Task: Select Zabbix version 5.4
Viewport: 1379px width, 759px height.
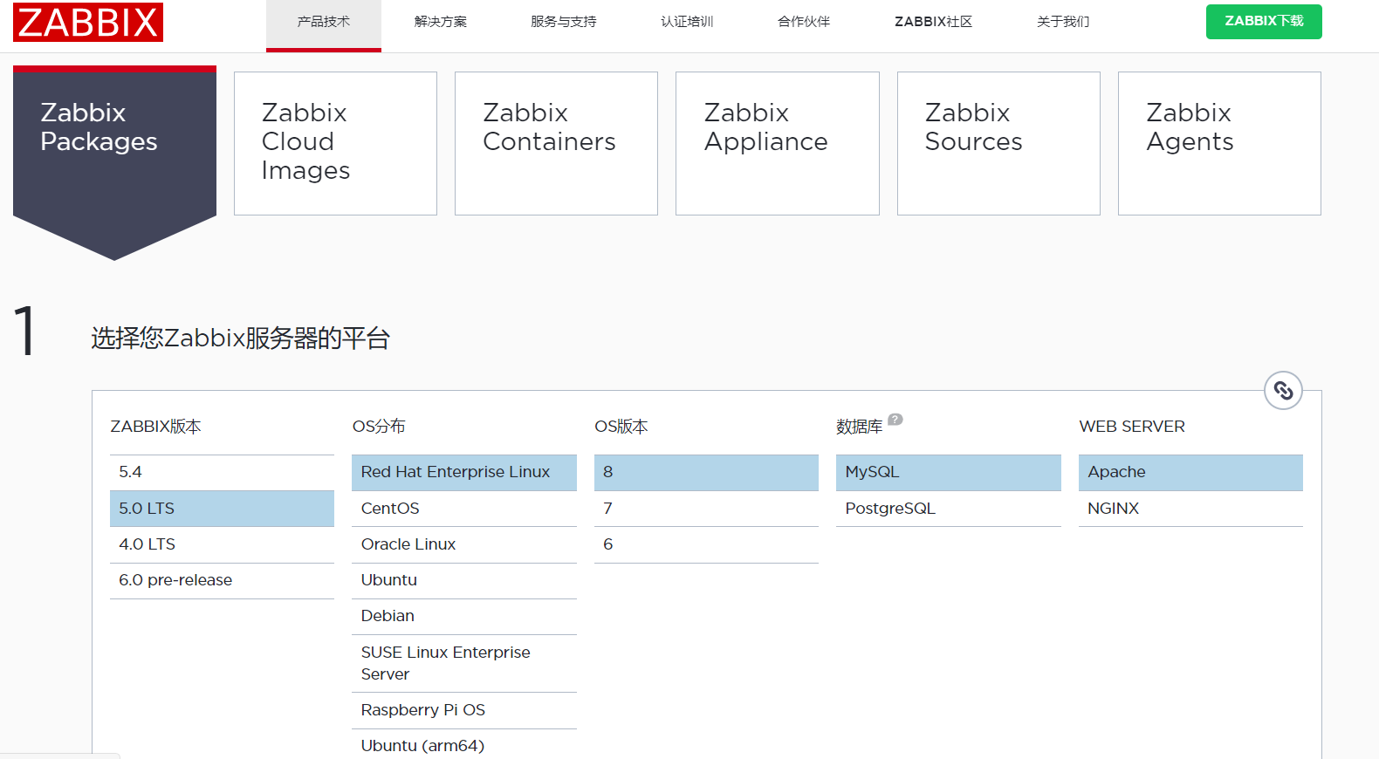Action: coord(222,472)
